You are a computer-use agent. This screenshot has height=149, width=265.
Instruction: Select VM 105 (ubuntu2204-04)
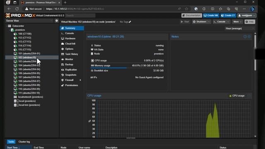click(x=29, y=69)
